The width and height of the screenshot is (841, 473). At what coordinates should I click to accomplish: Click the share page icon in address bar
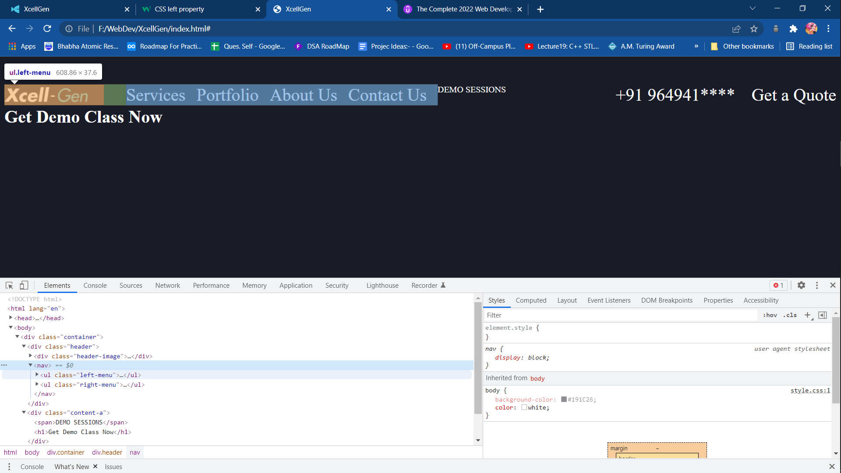[736, 29]
